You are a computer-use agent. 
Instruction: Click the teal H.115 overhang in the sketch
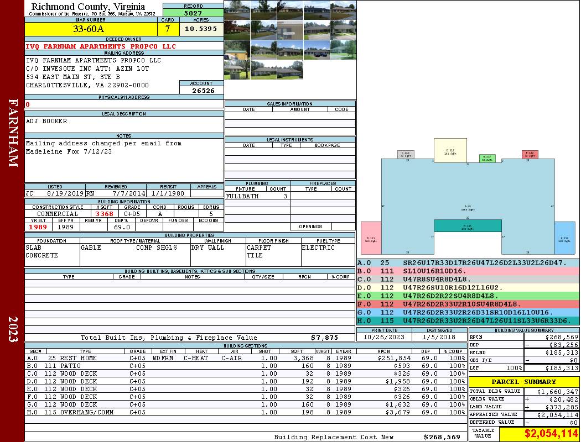coord(468,225)
